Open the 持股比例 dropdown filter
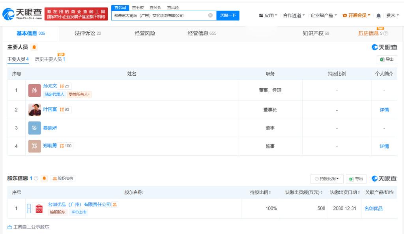 click(327, 179)
